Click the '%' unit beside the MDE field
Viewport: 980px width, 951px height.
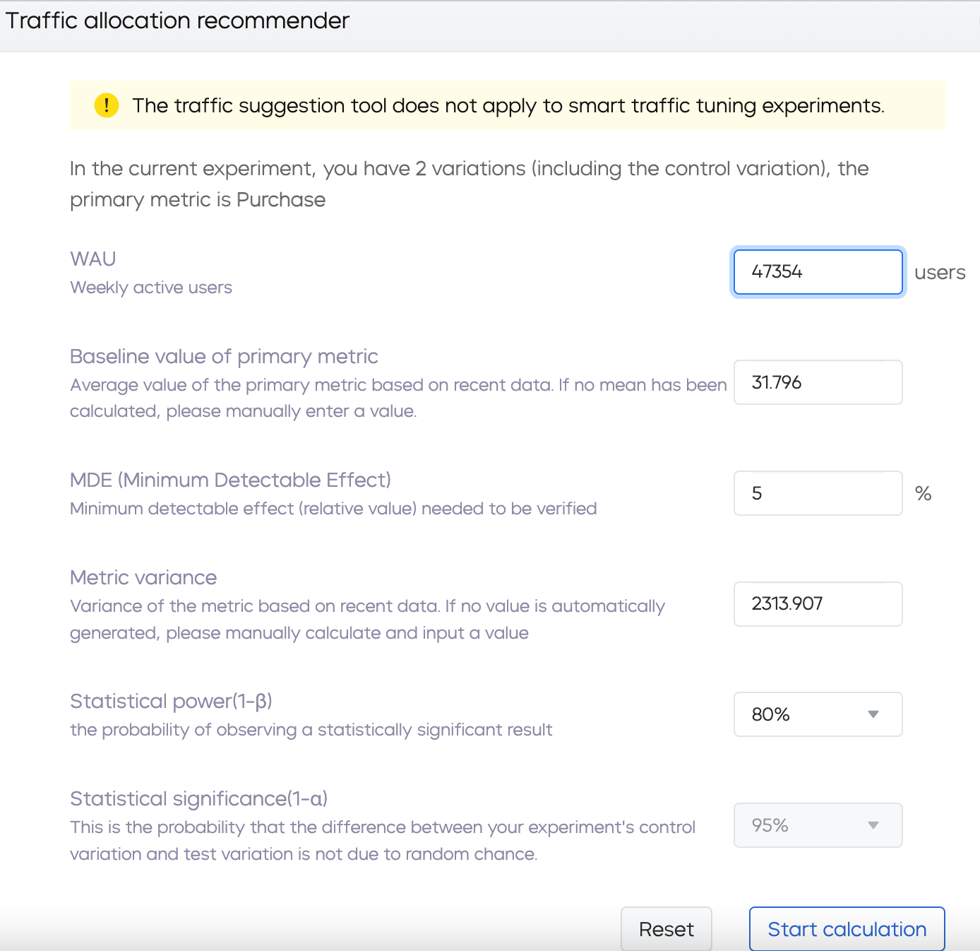point(924,493)
